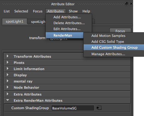This screenshot has width=144, height=116.
Task: Expand the Display section
Action: click(67, 75)
